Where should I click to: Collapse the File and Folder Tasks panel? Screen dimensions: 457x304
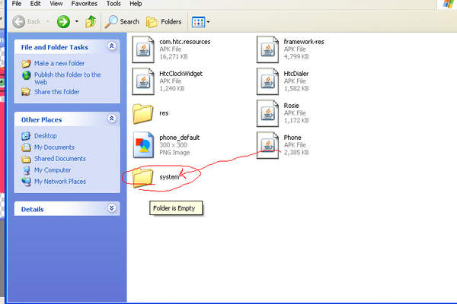(x=111, y=46)
